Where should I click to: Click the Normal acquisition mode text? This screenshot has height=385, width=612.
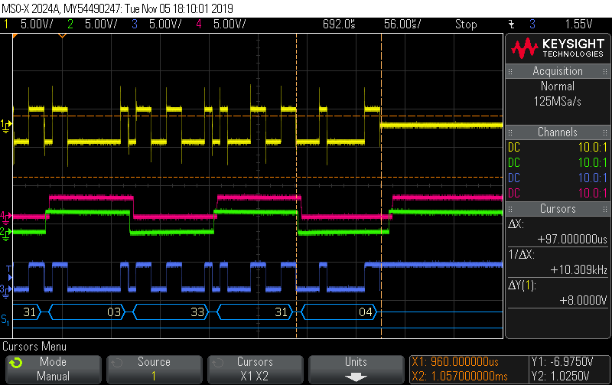coord(558,86)
